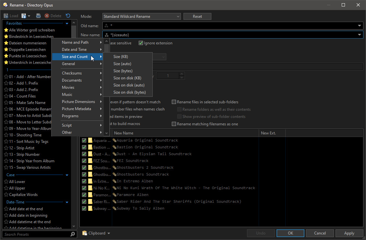The image size is (366, 240).
Task: Click the New name field-code icon
Action: [x=106, y=35]
